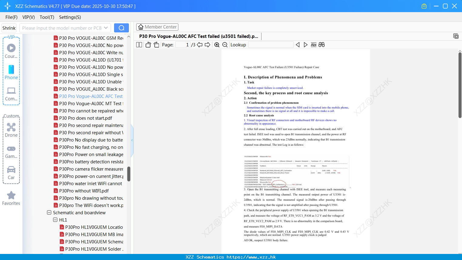
Task: Open P30Pro without WIFI.pdf
Action: [x=81, y=191]
